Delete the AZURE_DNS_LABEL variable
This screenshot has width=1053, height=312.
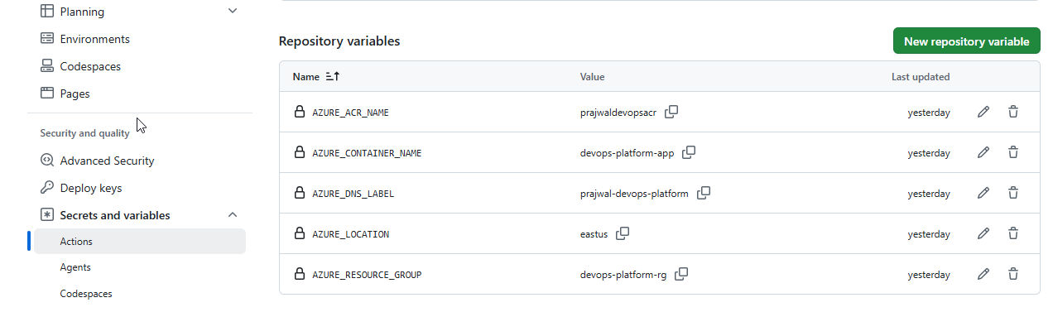(1013, 193)
